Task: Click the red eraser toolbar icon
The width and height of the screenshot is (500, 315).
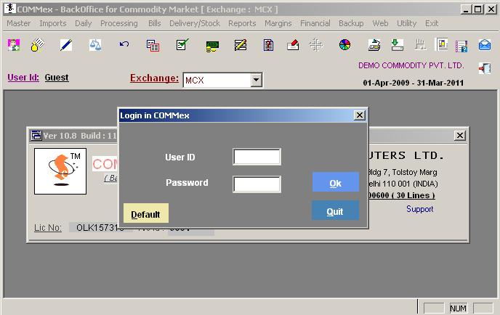Action: 293,45
